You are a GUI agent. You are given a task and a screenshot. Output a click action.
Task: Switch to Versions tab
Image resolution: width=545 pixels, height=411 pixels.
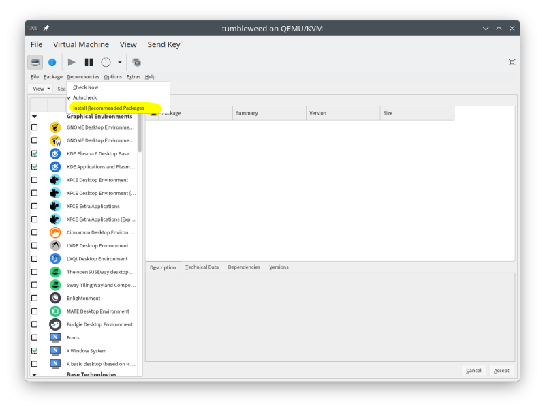[279, 267]
